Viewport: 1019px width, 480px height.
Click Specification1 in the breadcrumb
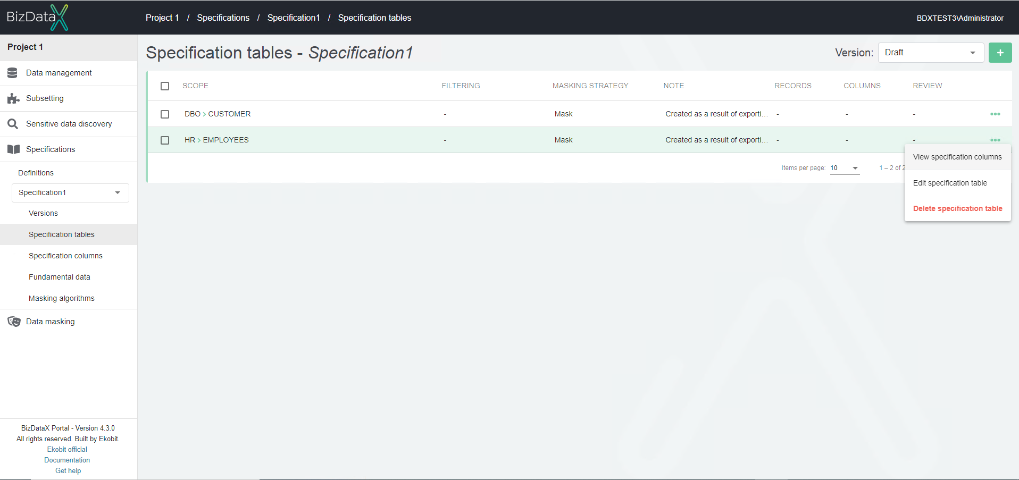(x=294, y=18)
